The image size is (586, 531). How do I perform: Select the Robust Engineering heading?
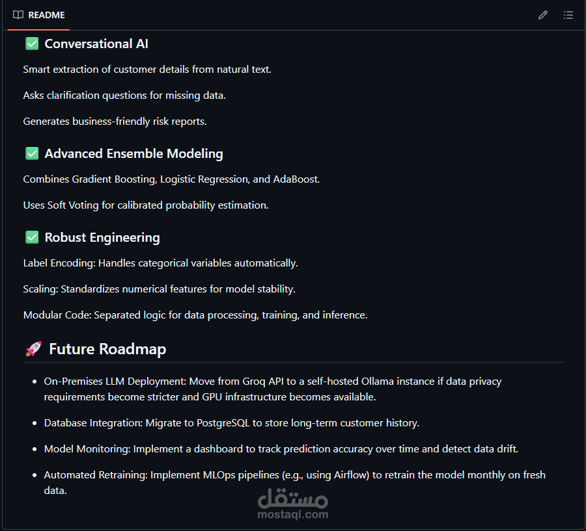102,237
